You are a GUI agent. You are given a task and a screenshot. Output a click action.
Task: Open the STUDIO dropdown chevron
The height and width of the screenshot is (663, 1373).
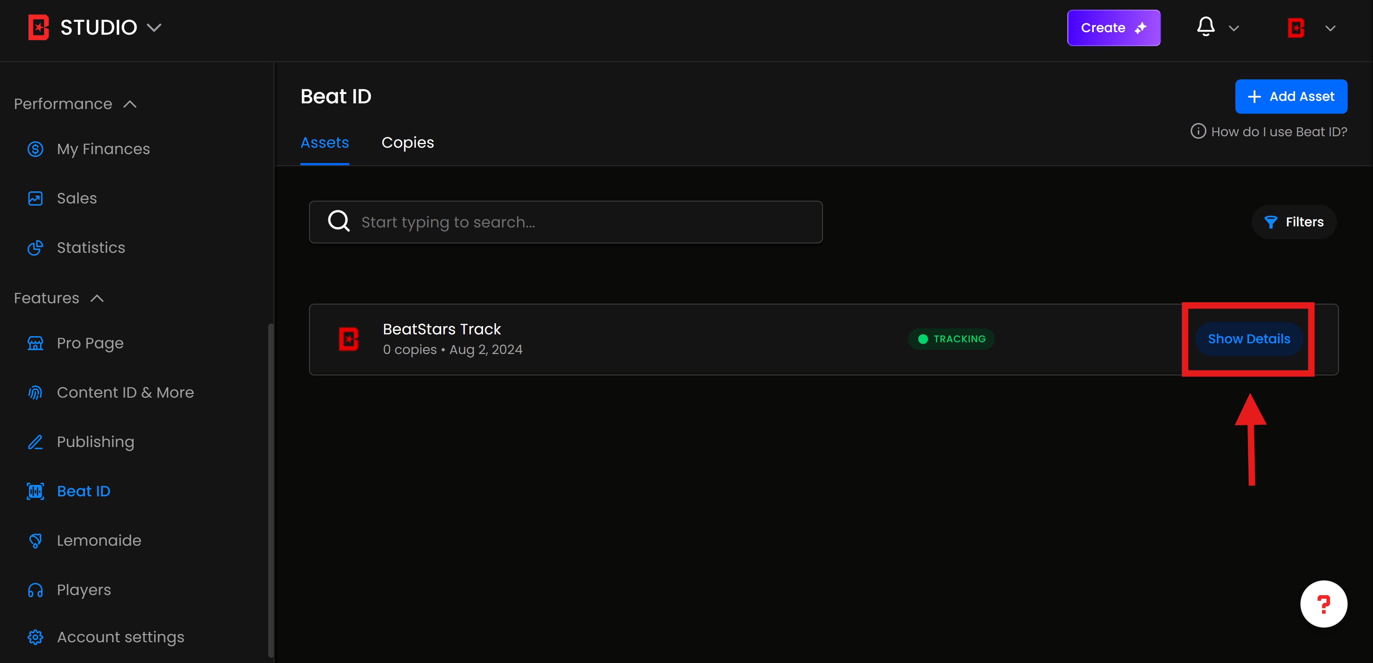(154, 28)
